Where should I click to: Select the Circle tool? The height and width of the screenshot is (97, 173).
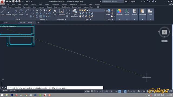[x=21, y=12]
